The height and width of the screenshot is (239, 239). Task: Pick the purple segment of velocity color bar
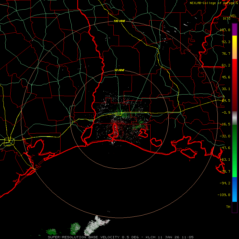[234, 29]
